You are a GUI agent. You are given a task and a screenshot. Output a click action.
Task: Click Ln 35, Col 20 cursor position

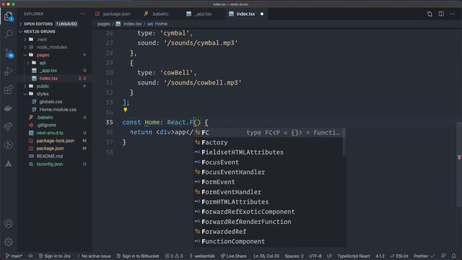[x=266, y=256]
